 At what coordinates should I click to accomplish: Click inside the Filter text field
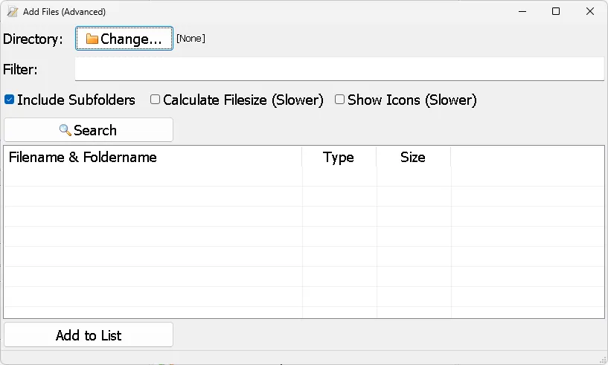(339, 69)
